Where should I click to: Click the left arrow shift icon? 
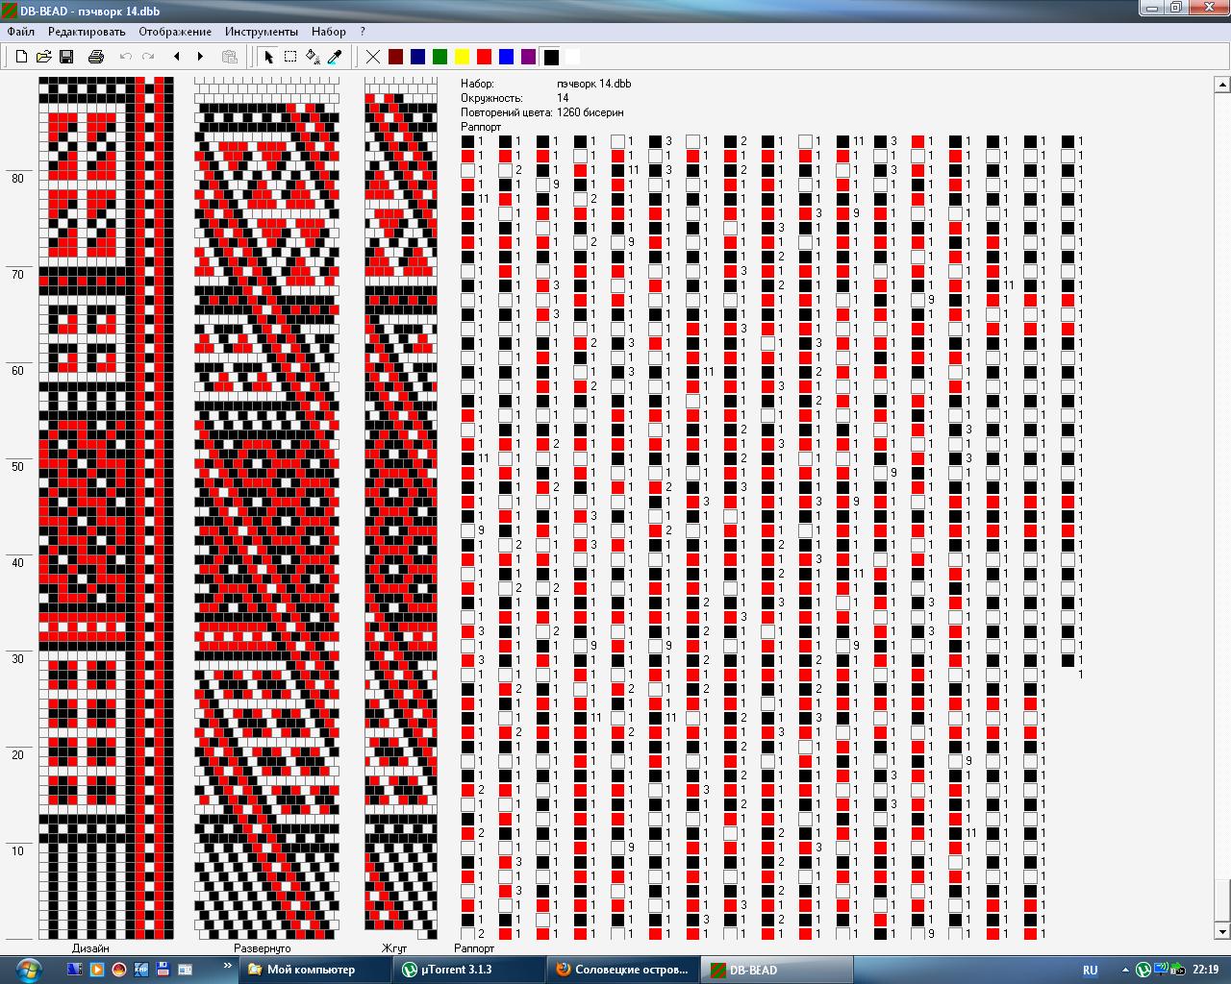coord(177,57)
